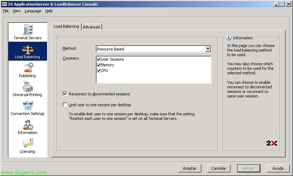This screenshot has height=176, width=293.
Task: Click the Counters label
Action: tap(71, 58)
